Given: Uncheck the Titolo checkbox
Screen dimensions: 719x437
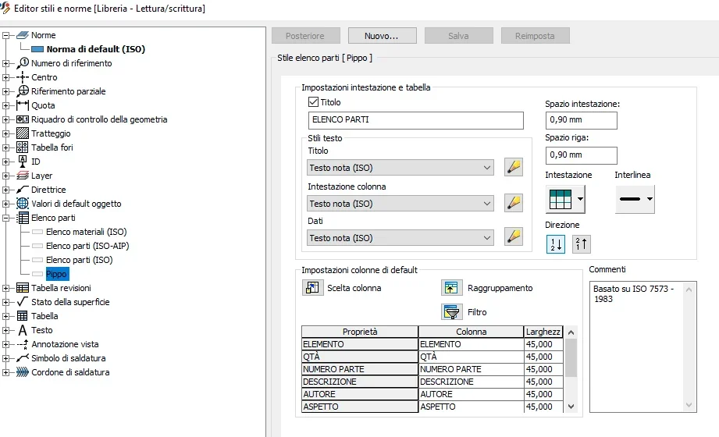Looking at the screenshot, I should click(x=313, y=101).
